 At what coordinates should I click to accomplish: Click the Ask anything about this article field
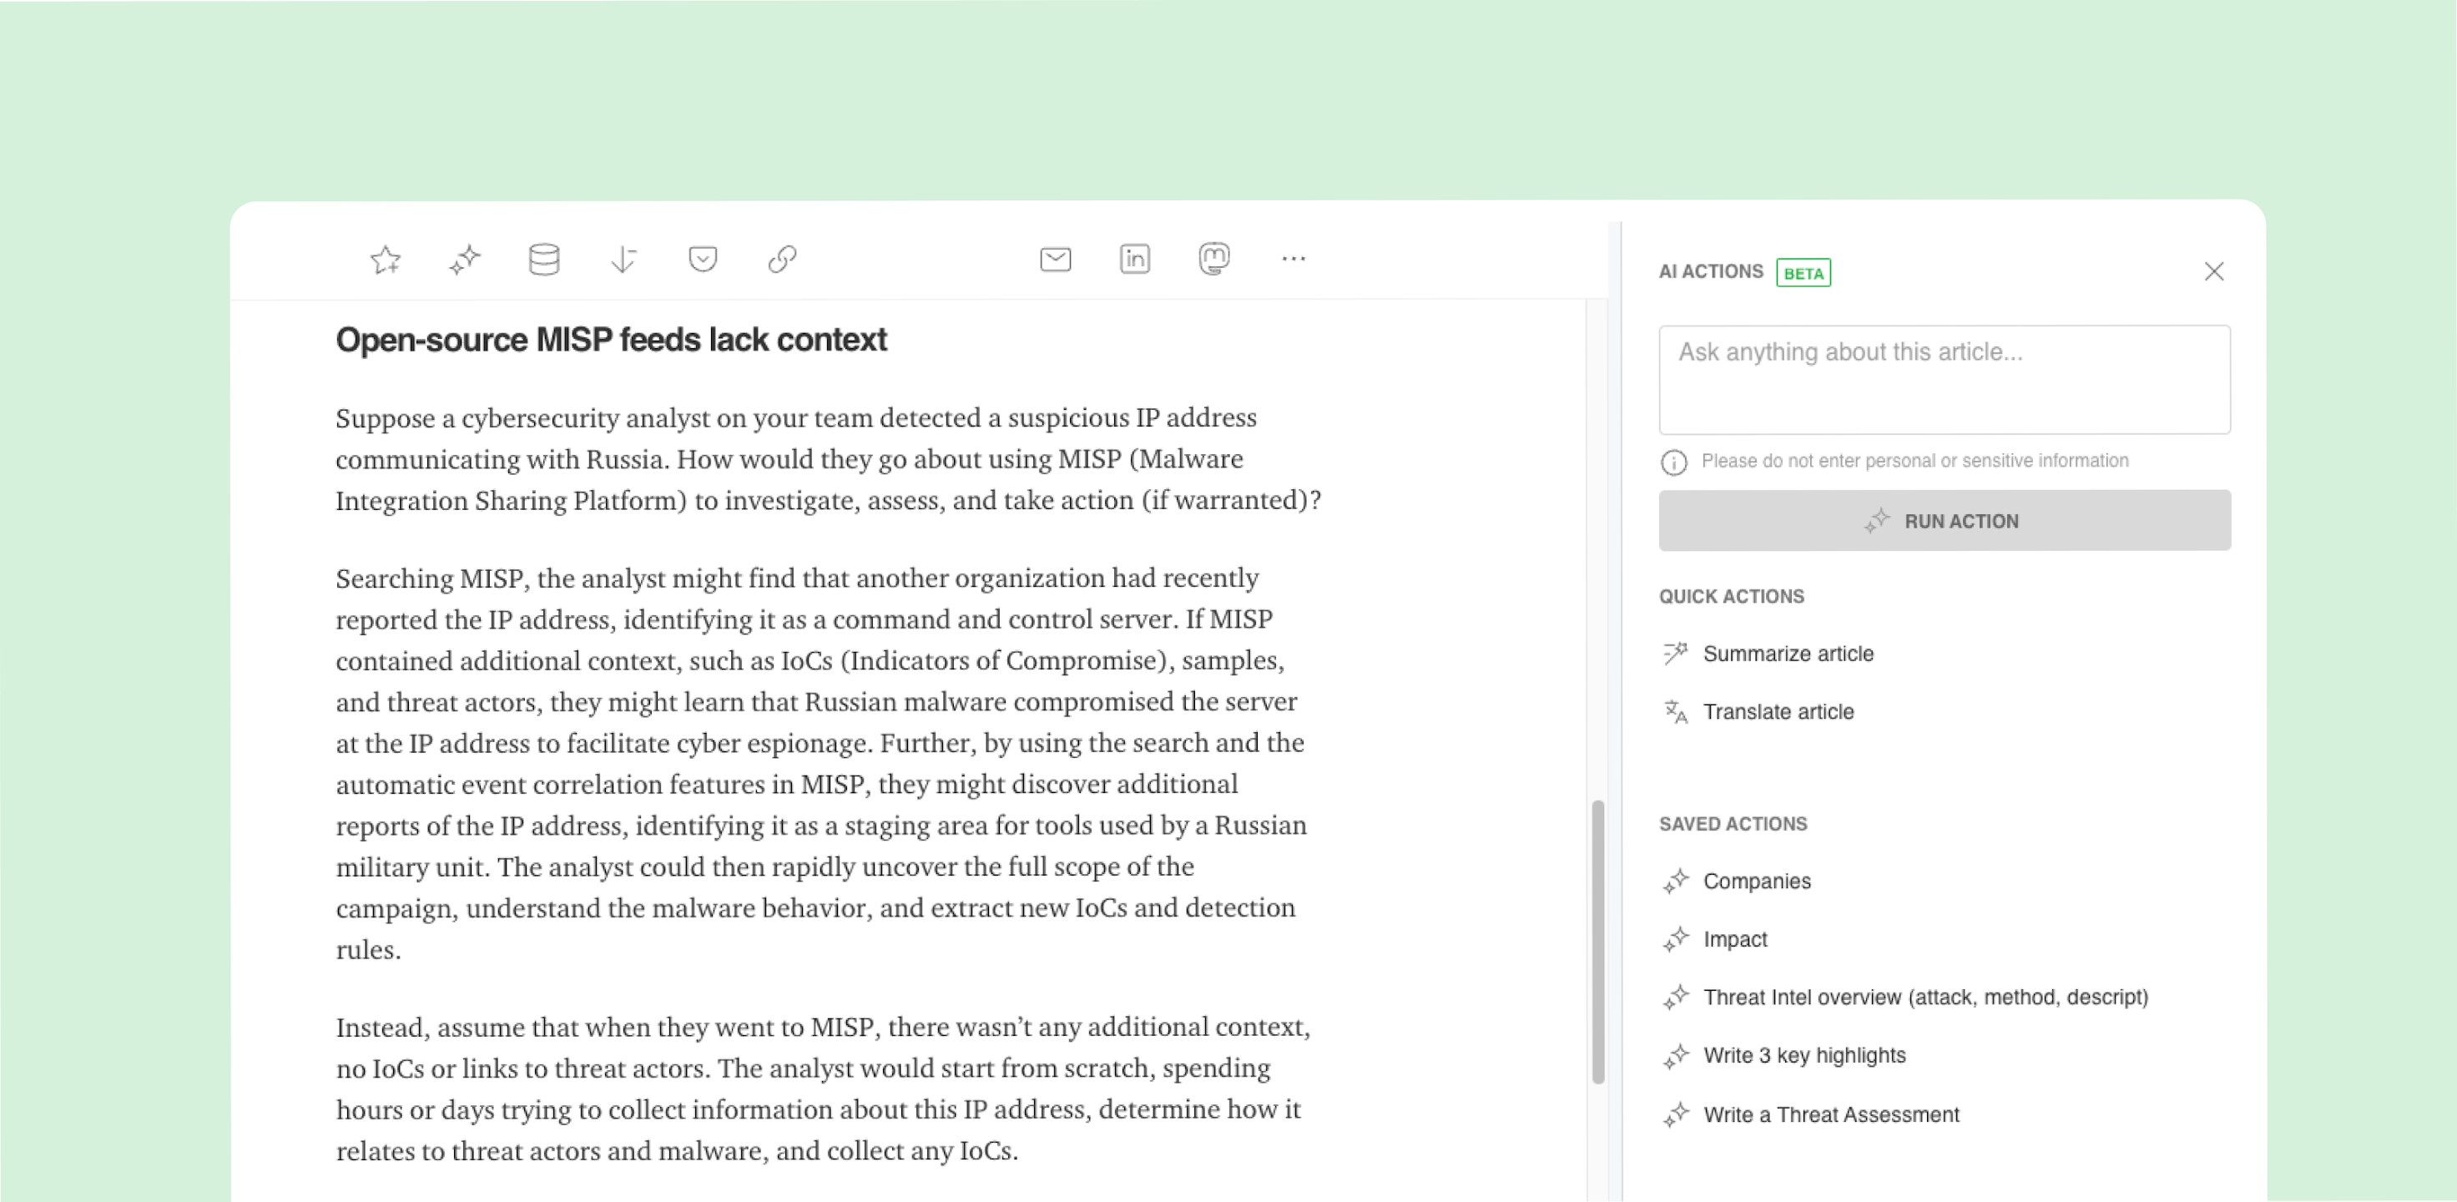(1944, 380)
